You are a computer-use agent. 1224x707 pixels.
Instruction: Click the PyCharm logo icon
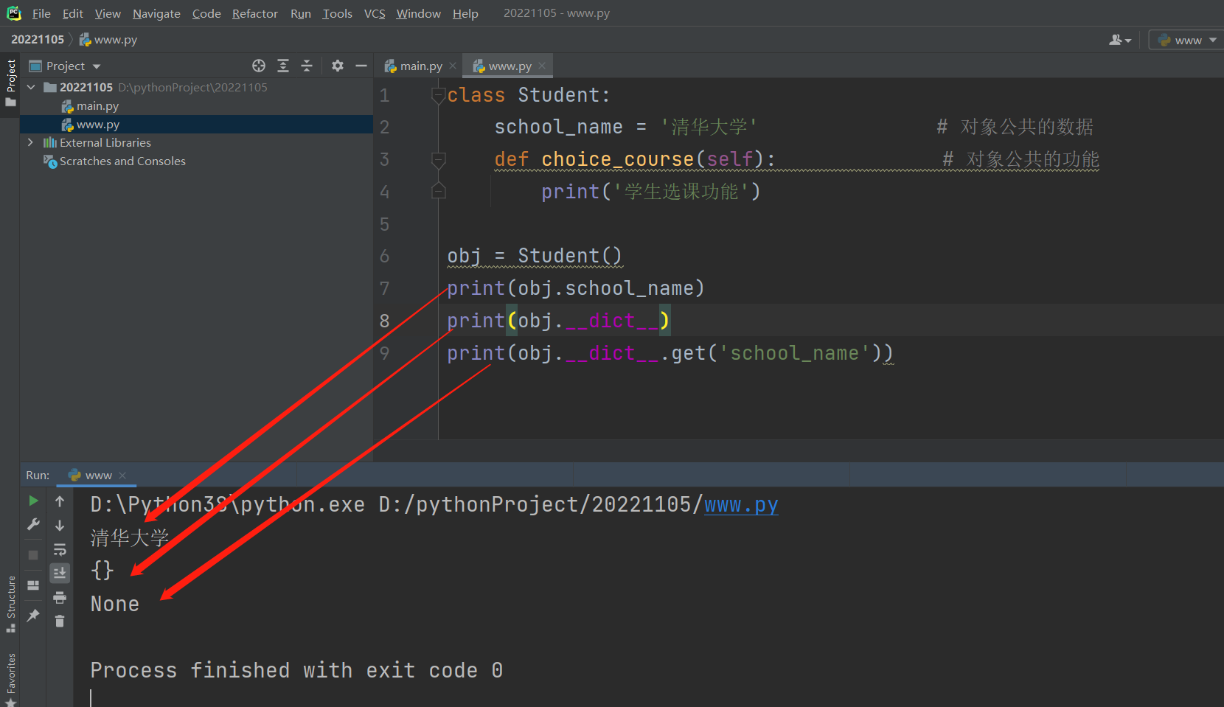14,13
